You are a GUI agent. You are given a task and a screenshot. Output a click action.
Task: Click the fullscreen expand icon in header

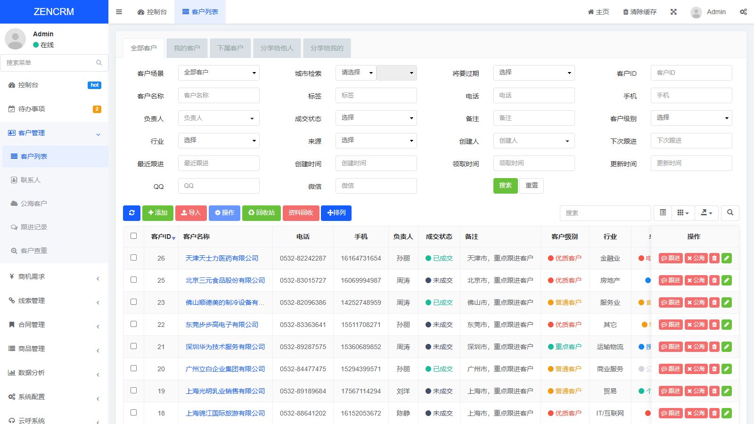tap(673, 12)
